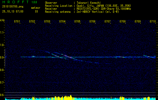Click the 0710 time marker
This screenshot has height=100, width=158.
pos(153,21)
